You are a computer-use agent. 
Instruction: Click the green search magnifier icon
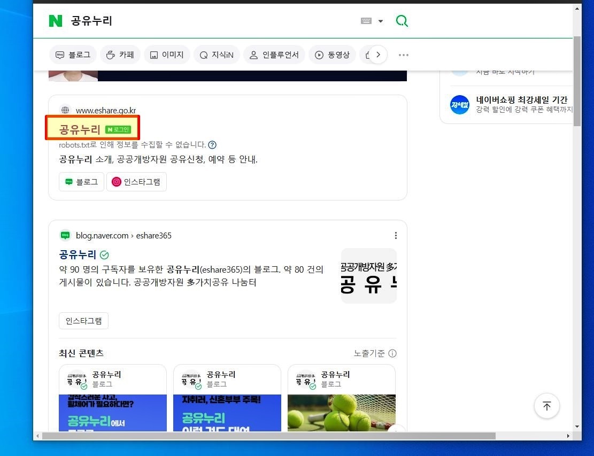click(x=402, y=21)
